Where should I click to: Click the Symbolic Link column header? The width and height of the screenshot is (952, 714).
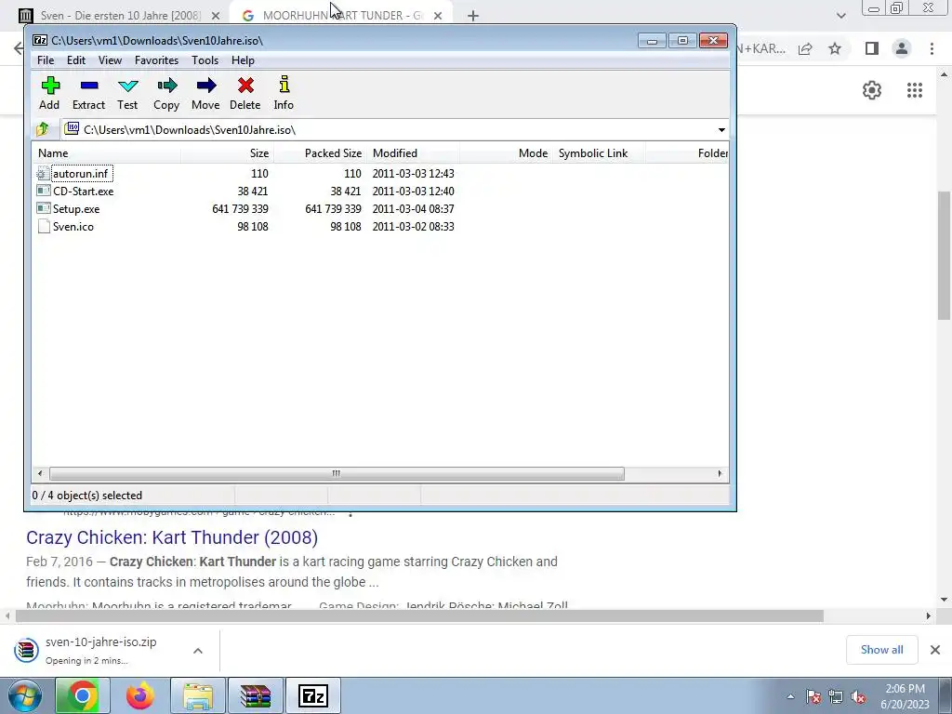(599, 153)
